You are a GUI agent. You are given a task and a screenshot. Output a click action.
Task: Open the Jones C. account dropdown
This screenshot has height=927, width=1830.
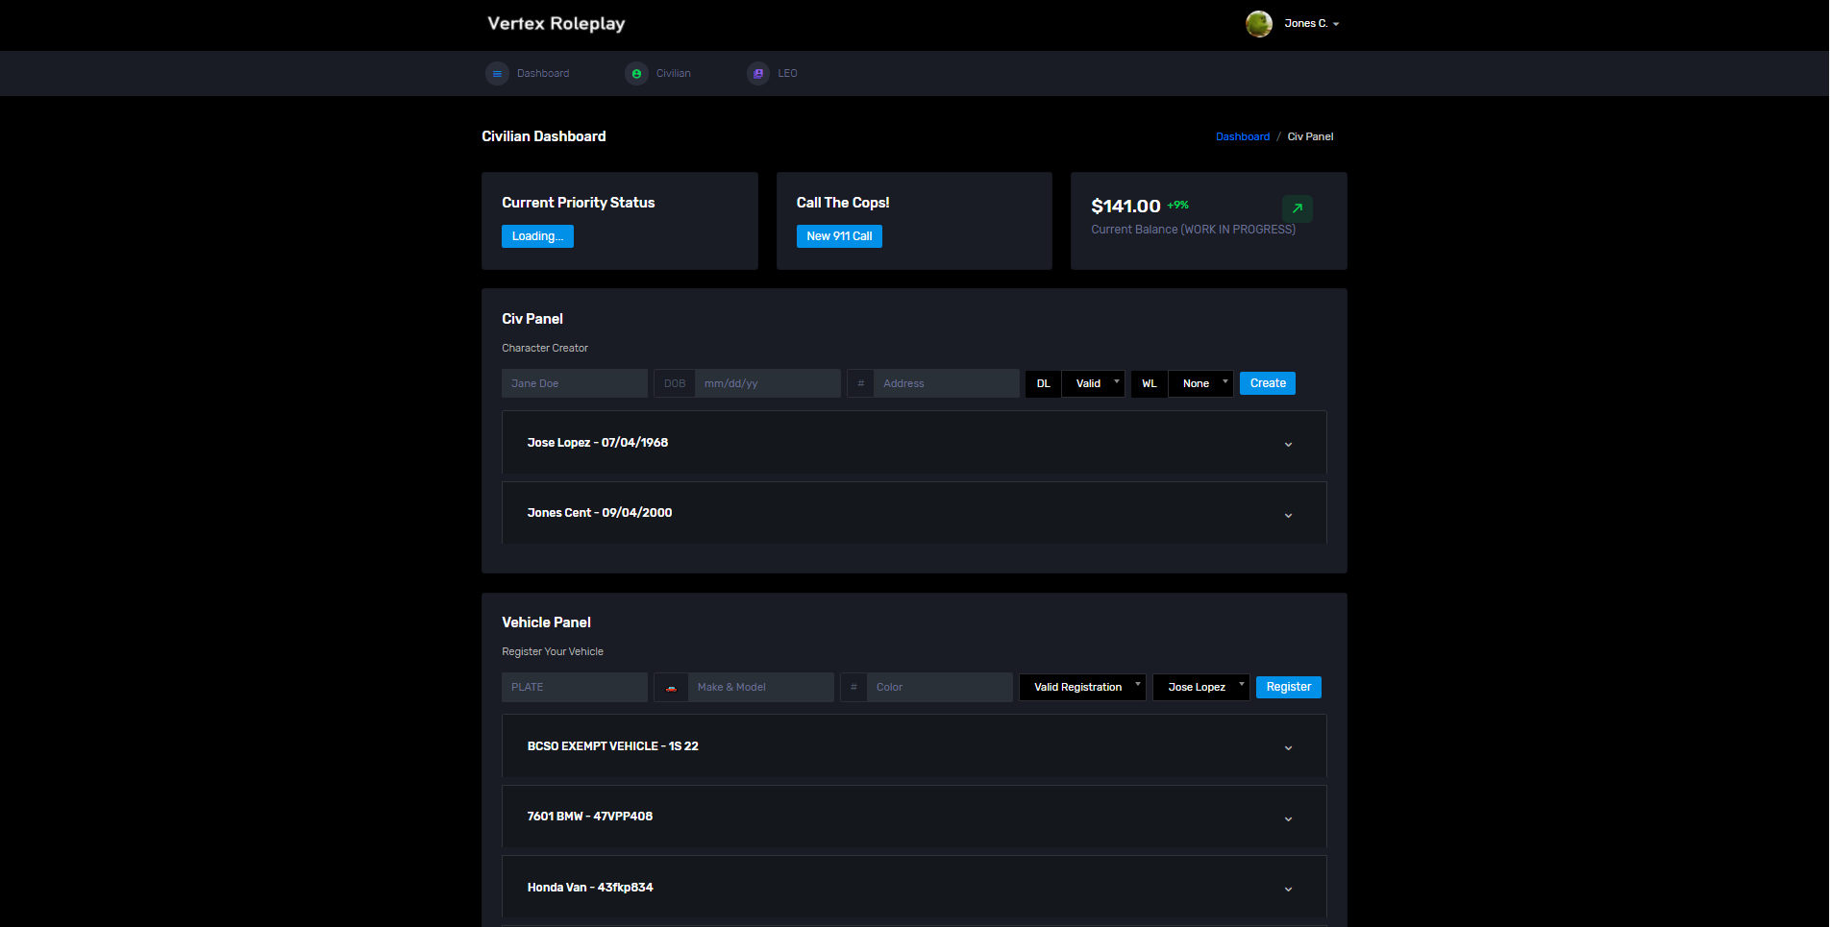(1310, 23)
